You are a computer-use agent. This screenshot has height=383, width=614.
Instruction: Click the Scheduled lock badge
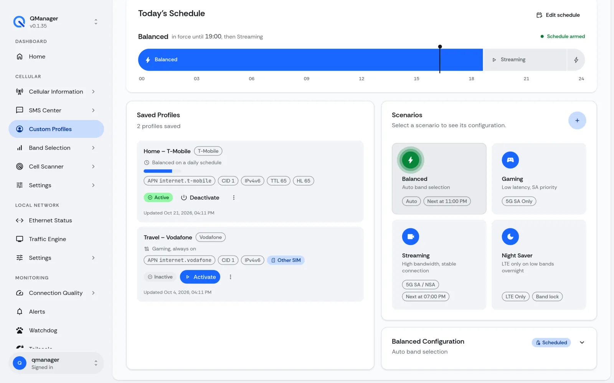551,342
